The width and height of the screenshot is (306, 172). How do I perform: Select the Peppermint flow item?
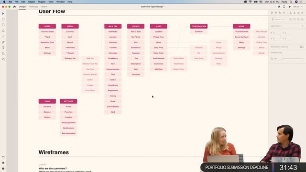click(113, 90)
